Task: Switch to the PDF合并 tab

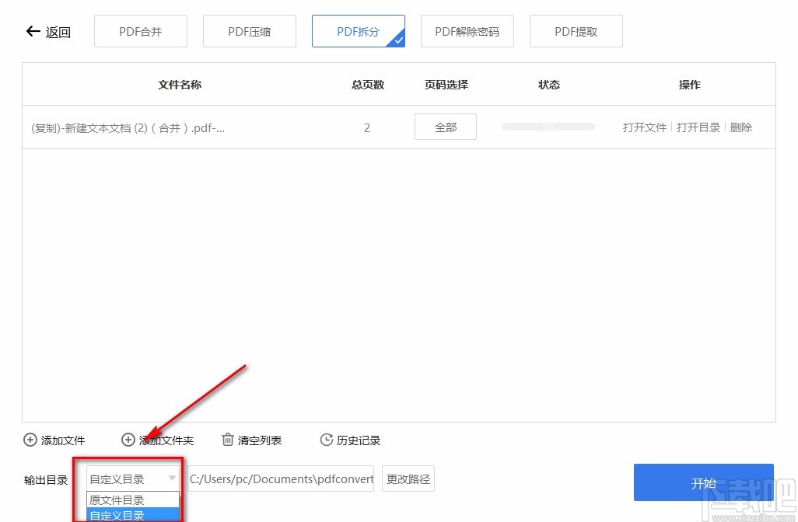Action: [x=140, y=30]
